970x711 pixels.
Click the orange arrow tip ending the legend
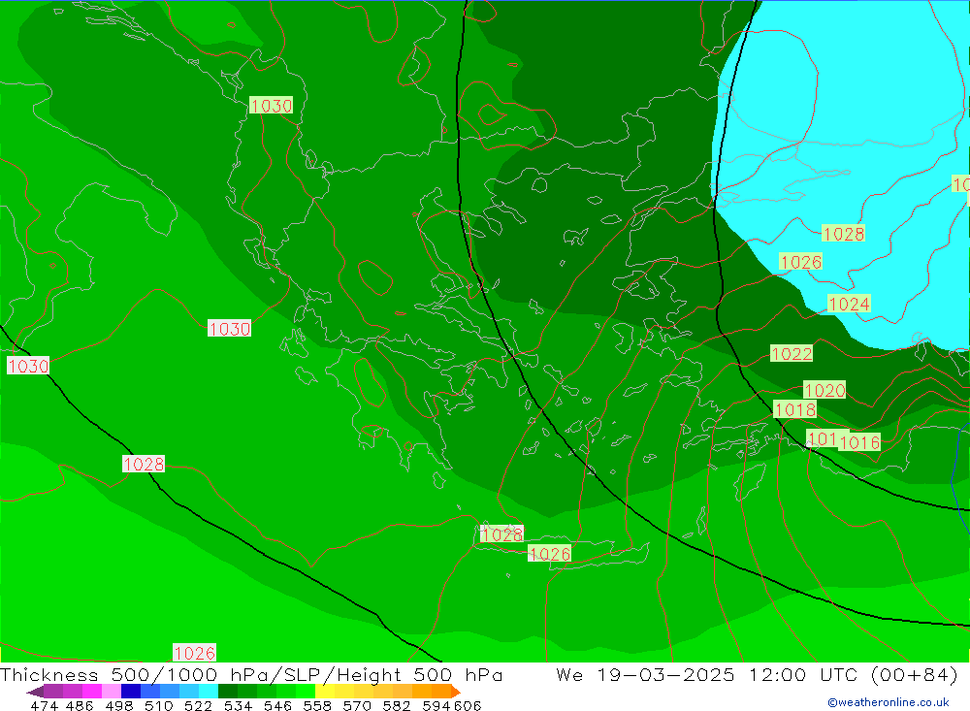tap(456, 692)
